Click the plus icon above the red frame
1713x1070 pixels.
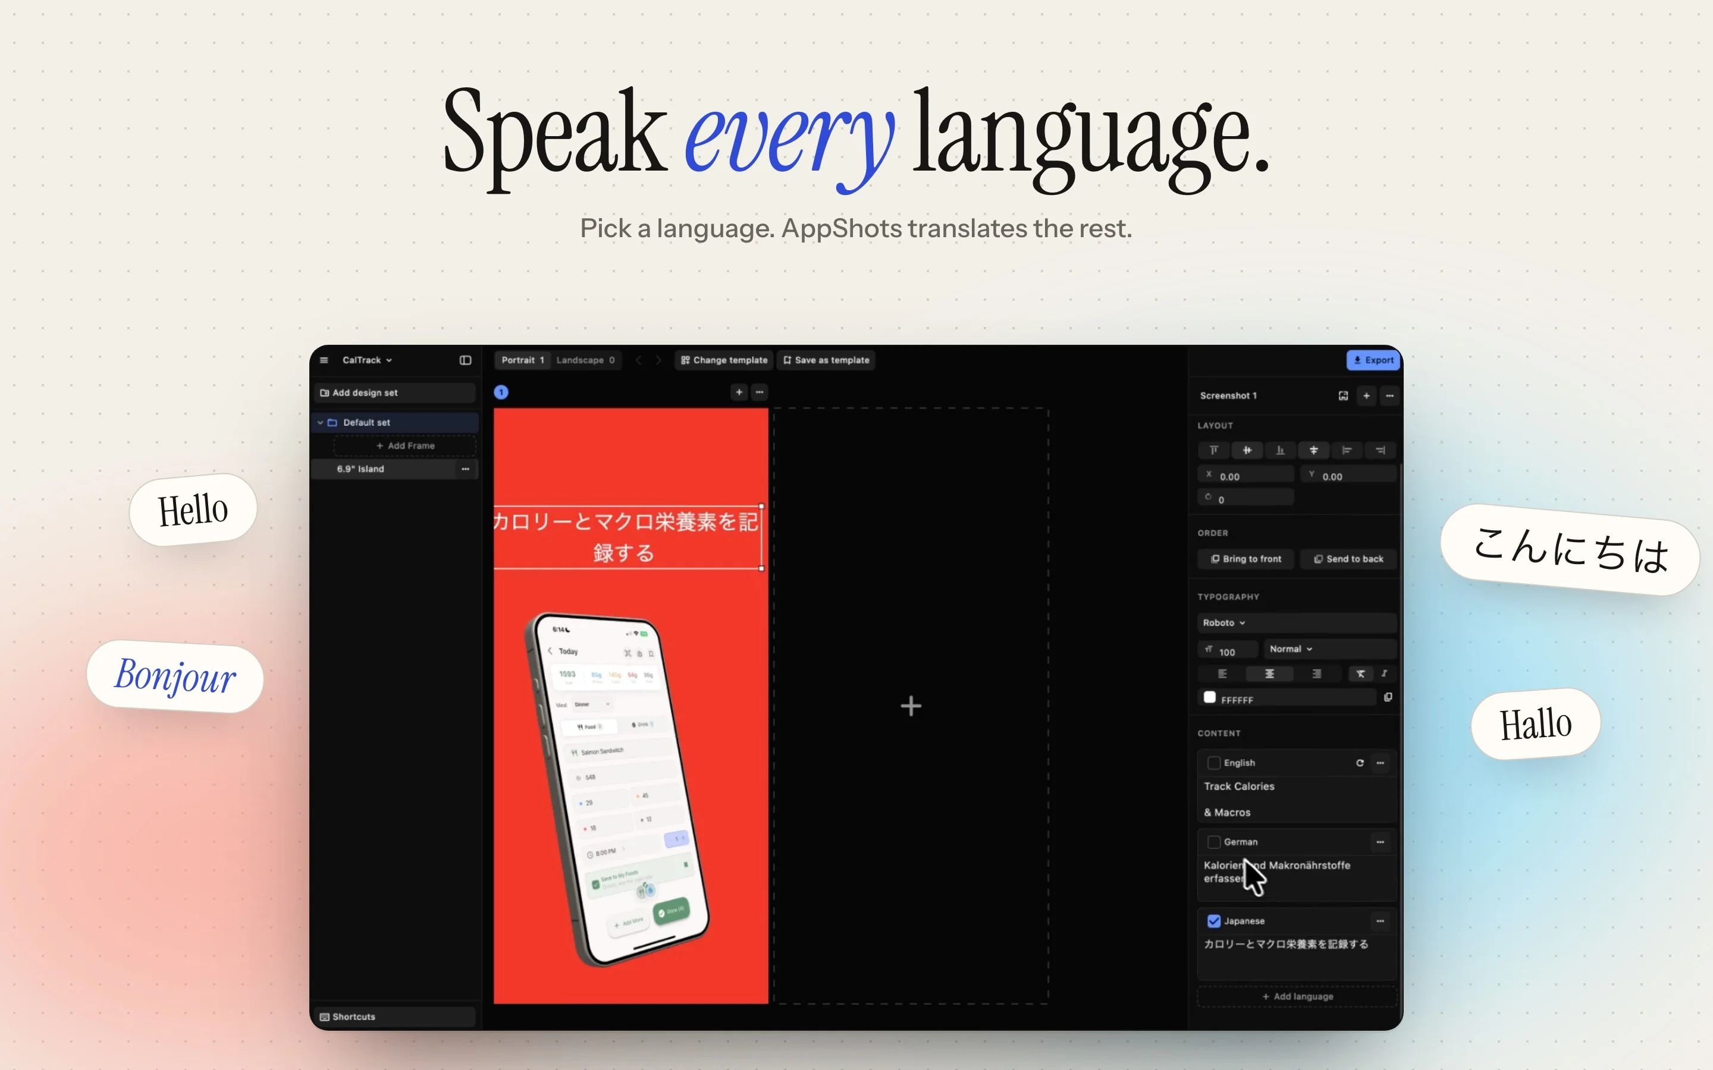(x=739, y=392)
